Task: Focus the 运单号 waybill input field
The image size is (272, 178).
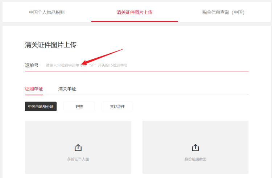Action: point(145,65)
